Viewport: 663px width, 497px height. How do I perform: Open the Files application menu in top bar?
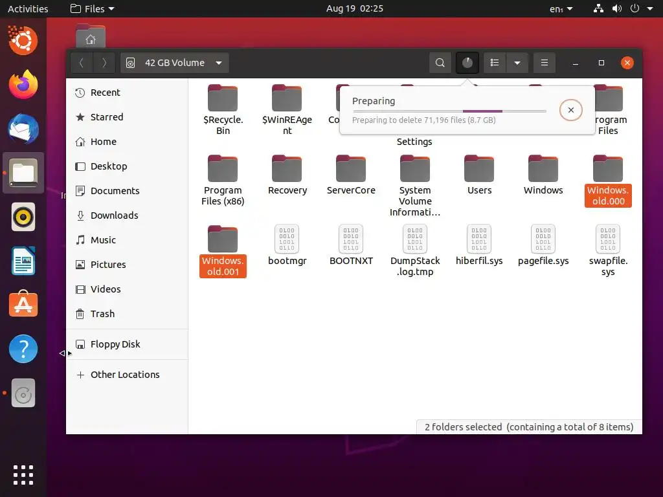click(x=92, y=8)
